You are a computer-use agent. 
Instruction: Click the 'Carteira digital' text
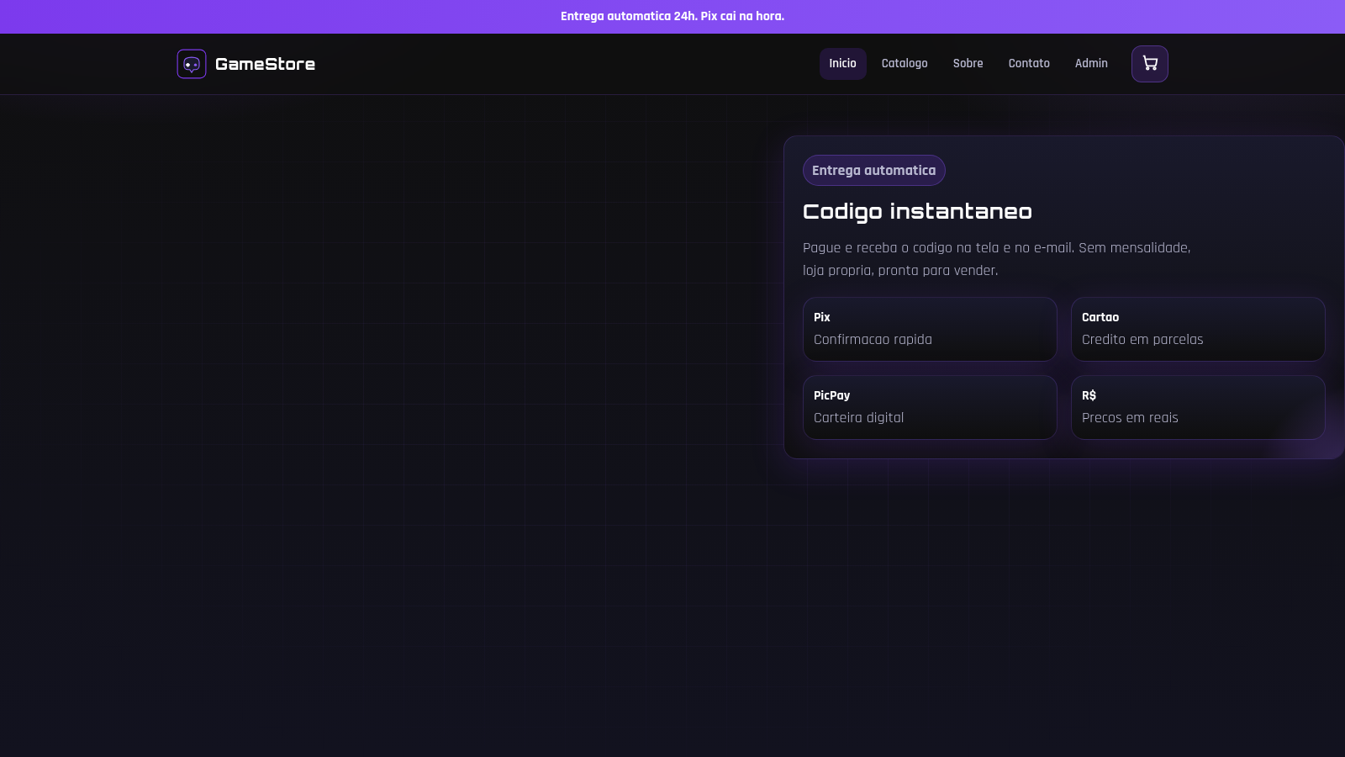(x=858, y=418)
